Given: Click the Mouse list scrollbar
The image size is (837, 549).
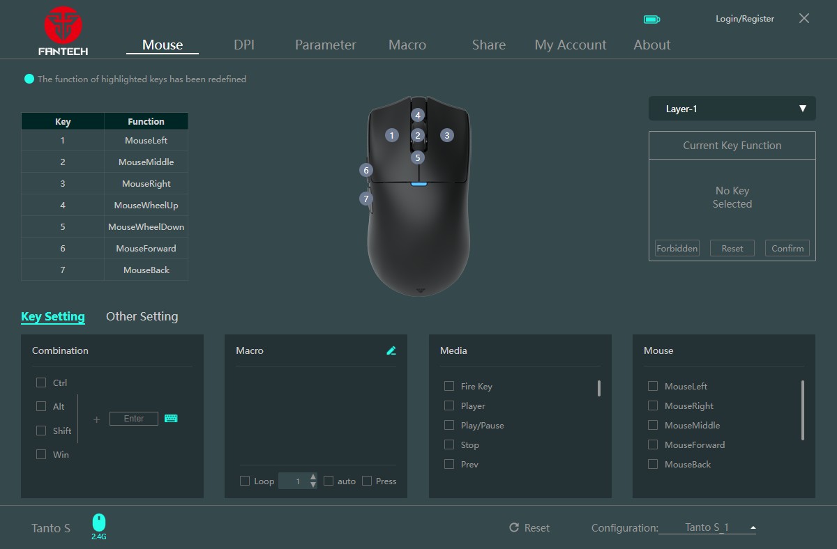Looking at the screenshot, I should point(803,410).
